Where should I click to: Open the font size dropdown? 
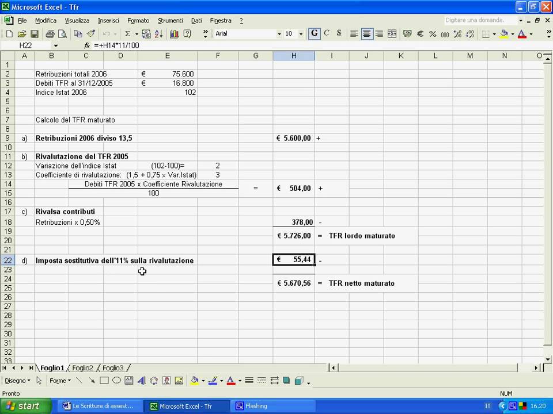[x=301, y=34]
